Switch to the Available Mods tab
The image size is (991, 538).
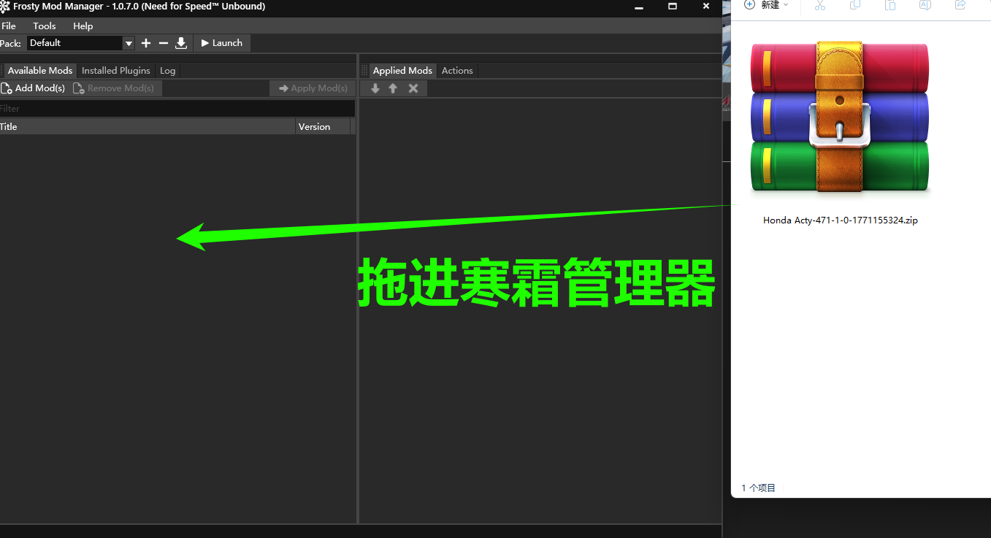click(40, 71)
